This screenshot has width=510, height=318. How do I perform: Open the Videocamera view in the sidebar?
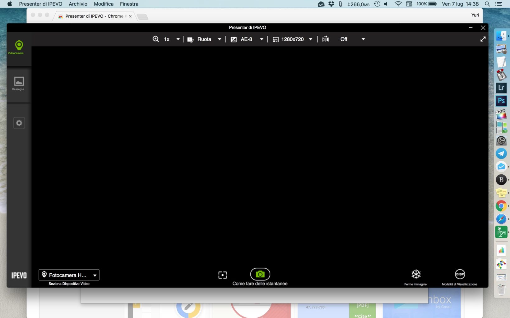click(19, 47)
